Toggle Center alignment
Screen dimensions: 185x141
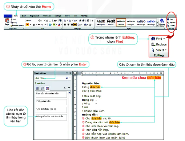point(68,25)
